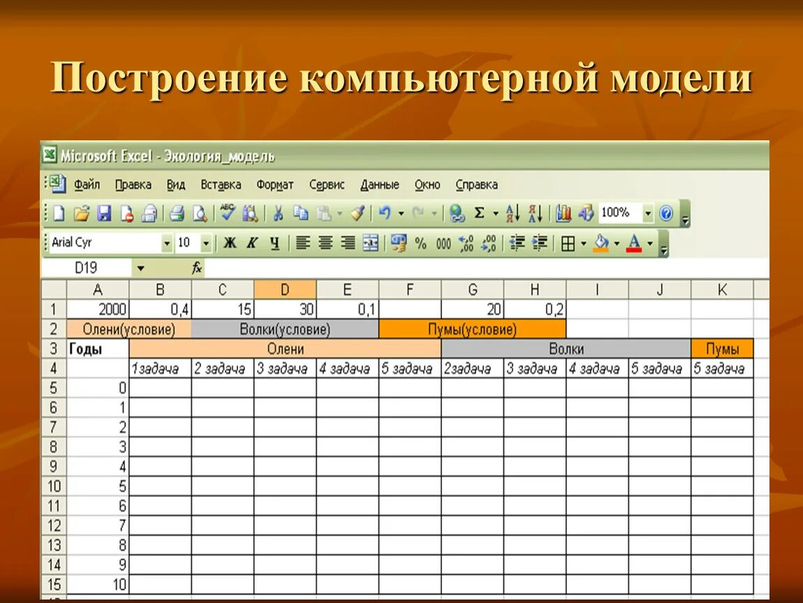
Task: Click the Borders grid button
Action: tap(568, 244)
